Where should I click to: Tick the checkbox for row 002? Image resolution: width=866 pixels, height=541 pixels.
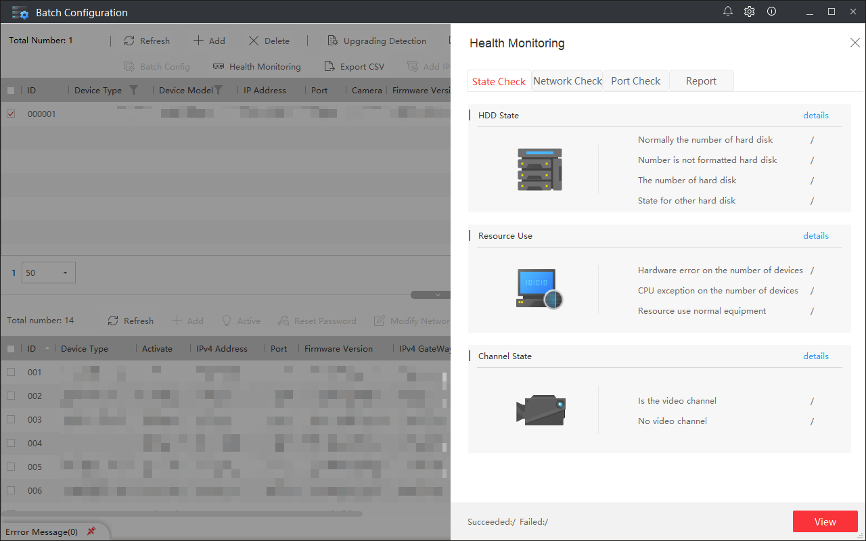(11, 396)
